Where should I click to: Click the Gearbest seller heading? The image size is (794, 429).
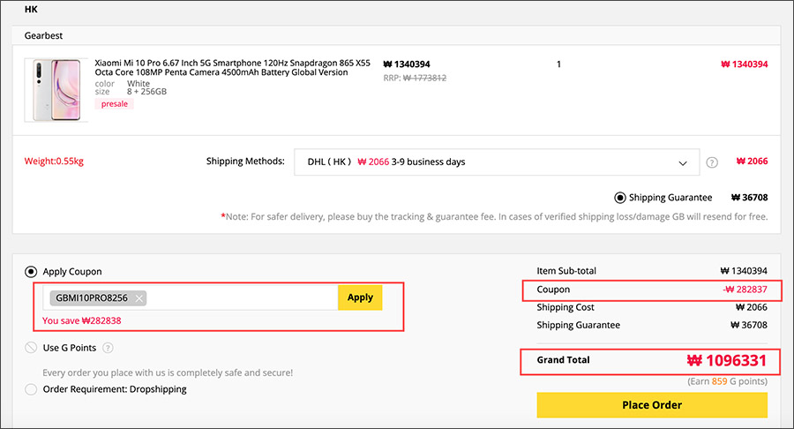click(x=43, y=35)
